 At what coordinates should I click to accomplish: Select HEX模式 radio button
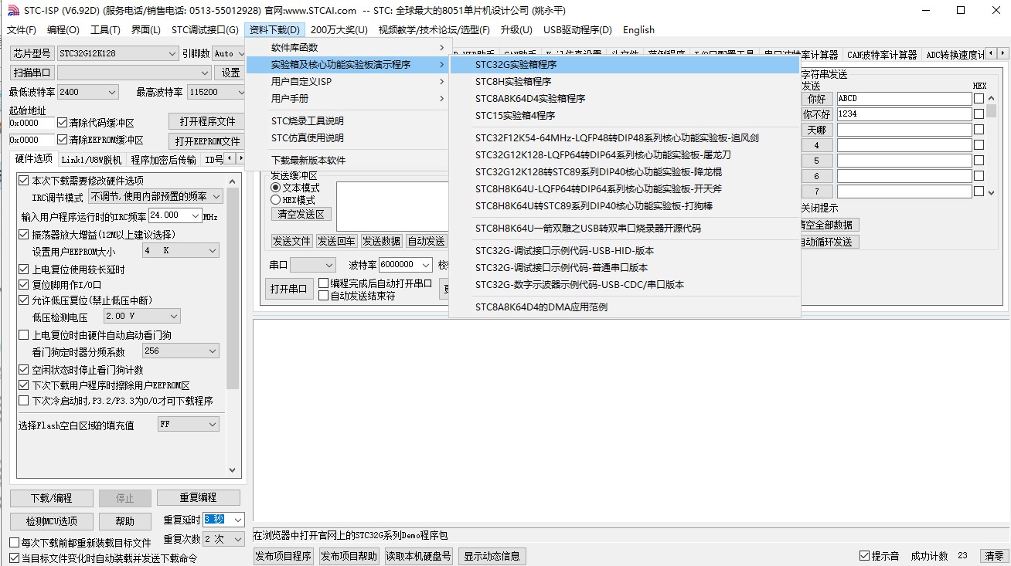point(275,200)
